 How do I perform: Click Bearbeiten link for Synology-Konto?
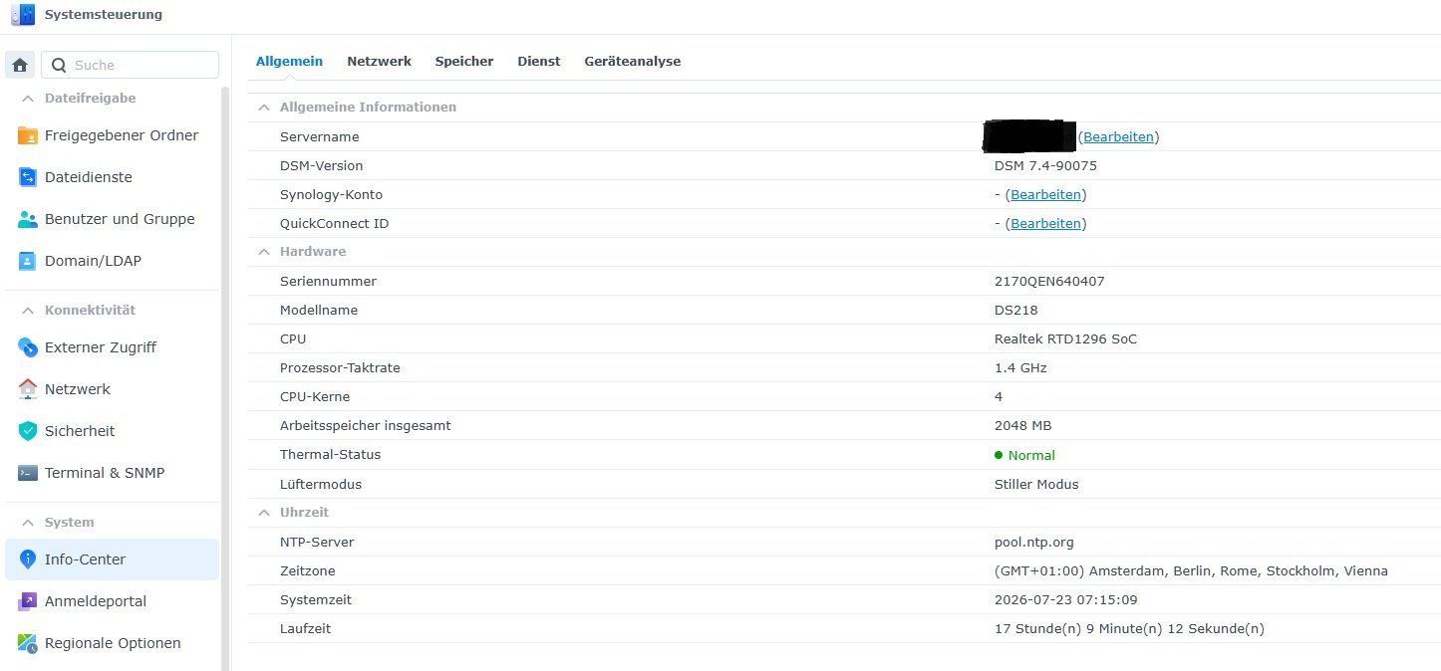click(x=1045, y=194)
